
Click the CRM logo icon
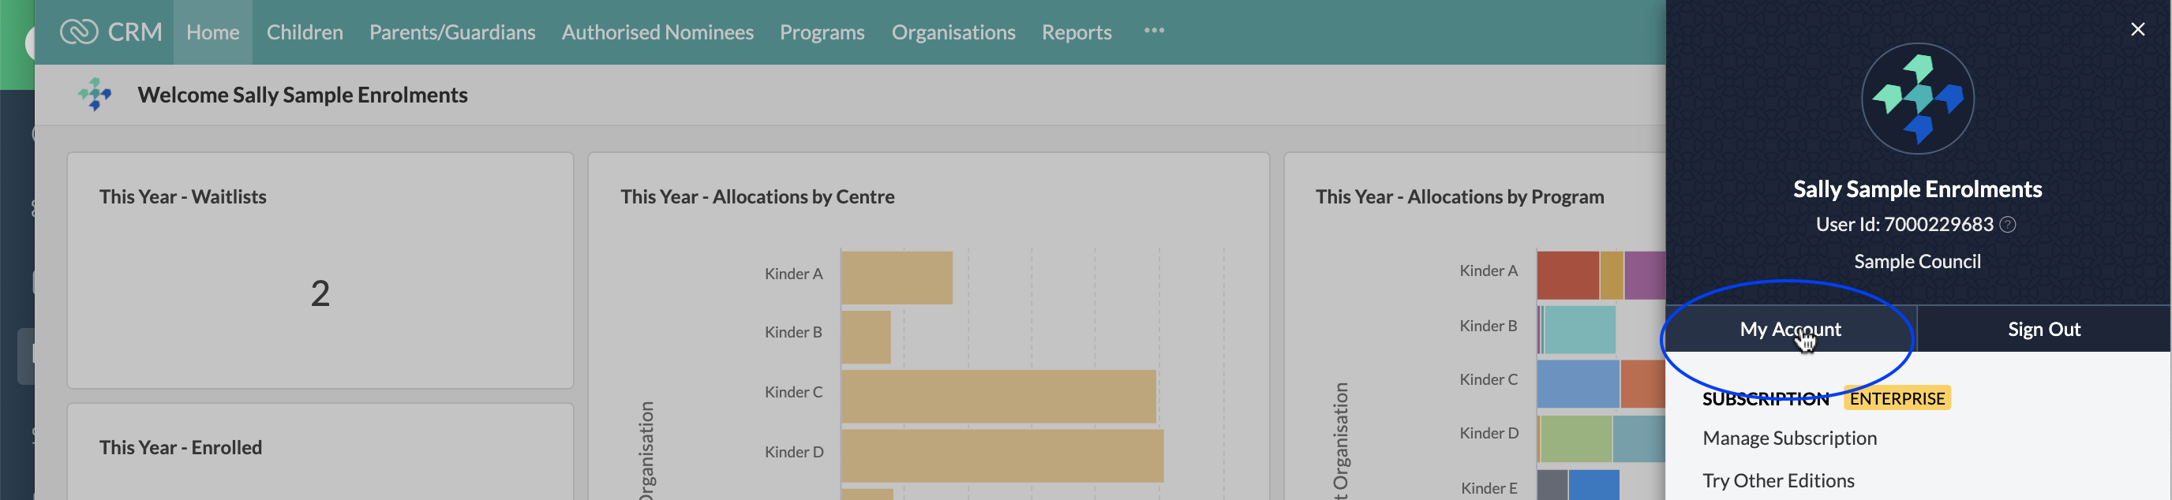78,32
